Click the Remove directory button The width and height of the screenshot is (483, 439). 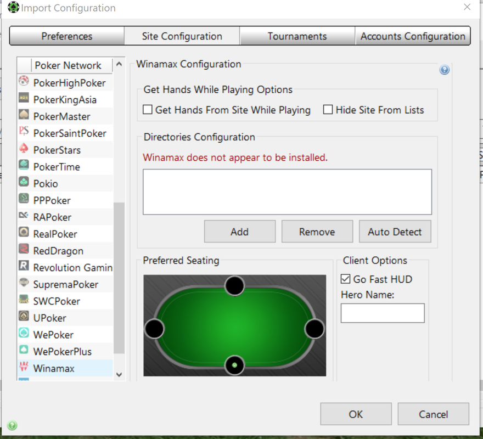tap(317, 232)
